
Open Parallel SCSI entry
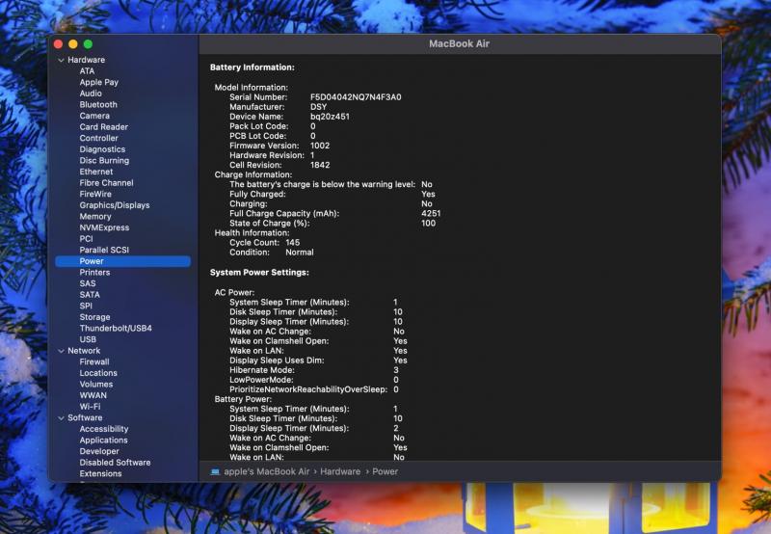(x=104, y=250)
